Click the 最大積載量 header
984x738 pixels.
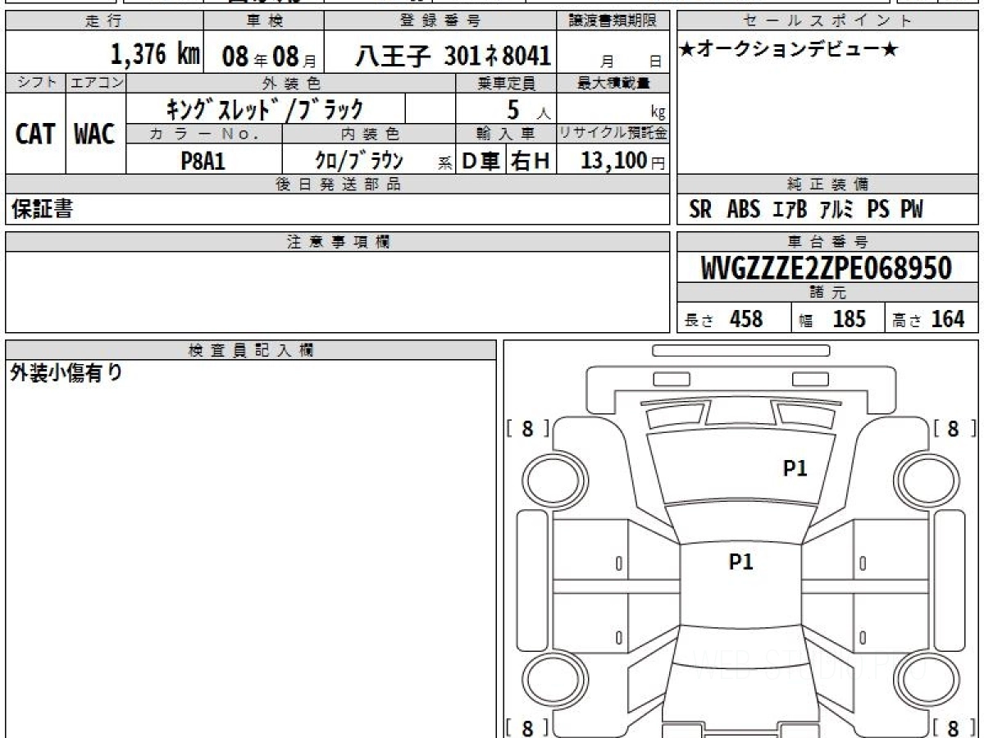click(x=613, y=83)
